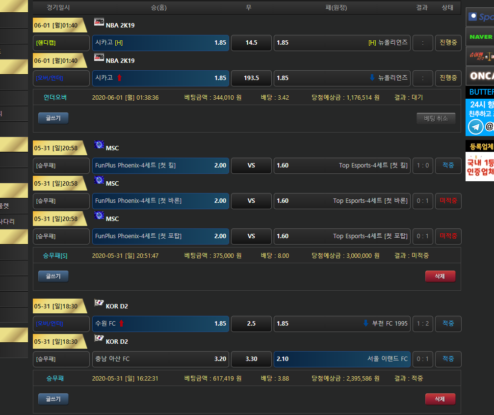This screenshot has width=494, height=415.
Task: Open the Telegram icon in the blue banner
Action: pos(475,127)
